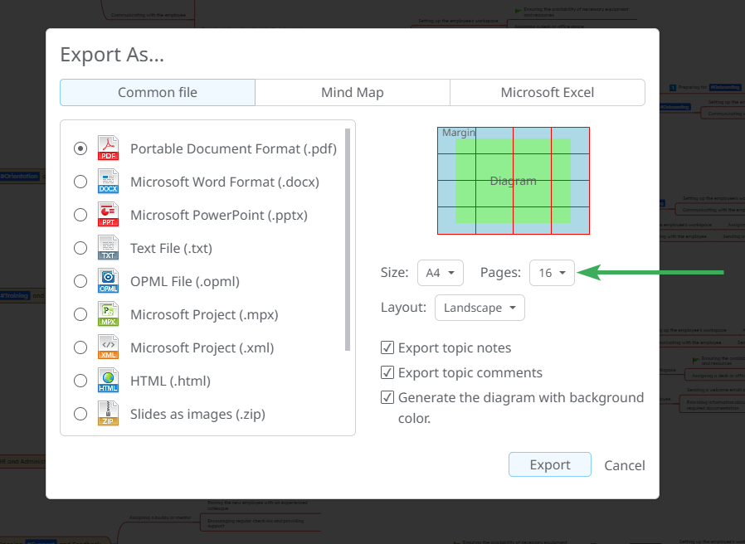Select Microsoft Project (.xml) radio button
The image size is (745, 544).
(80, 347)
